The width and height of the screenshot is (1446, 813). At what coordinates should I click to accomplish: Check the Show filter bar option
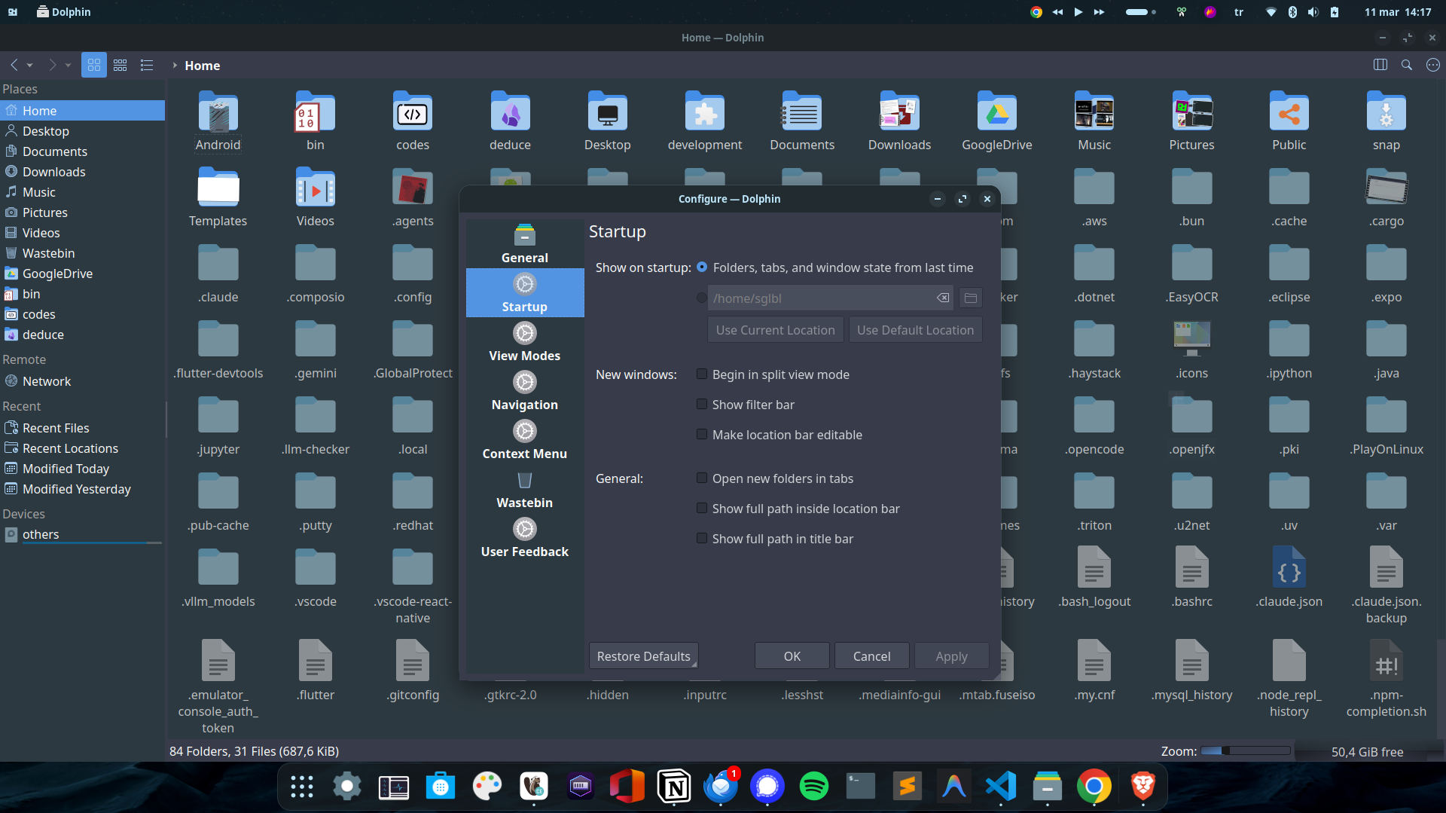point(702,405)
